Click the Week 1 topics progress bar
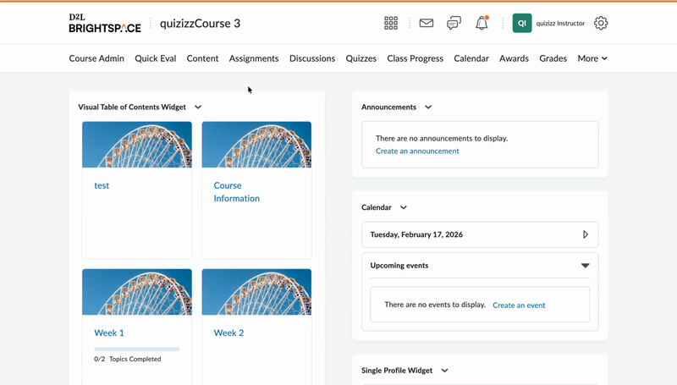This screenshot has height=385, width=677. pos(137,349)
